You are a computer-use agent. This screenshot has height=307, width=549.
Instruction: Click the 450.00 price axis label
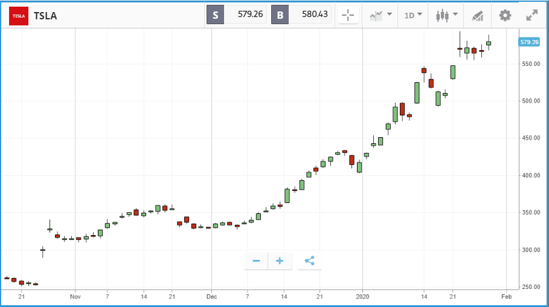tap(531, 138)
